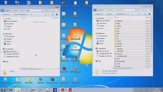163x92 pixels.
Task: Click 'Nova pasta' breadcrumb in owncloud window
Action: click(x=110, y=10)
